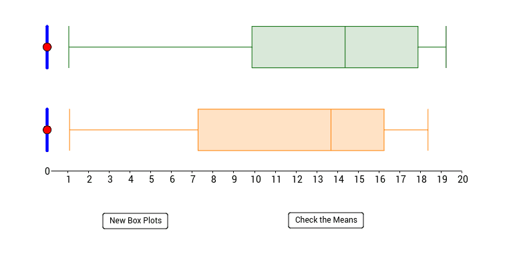Select the orange box plot's left whisker end cap

tap(69, 130)
